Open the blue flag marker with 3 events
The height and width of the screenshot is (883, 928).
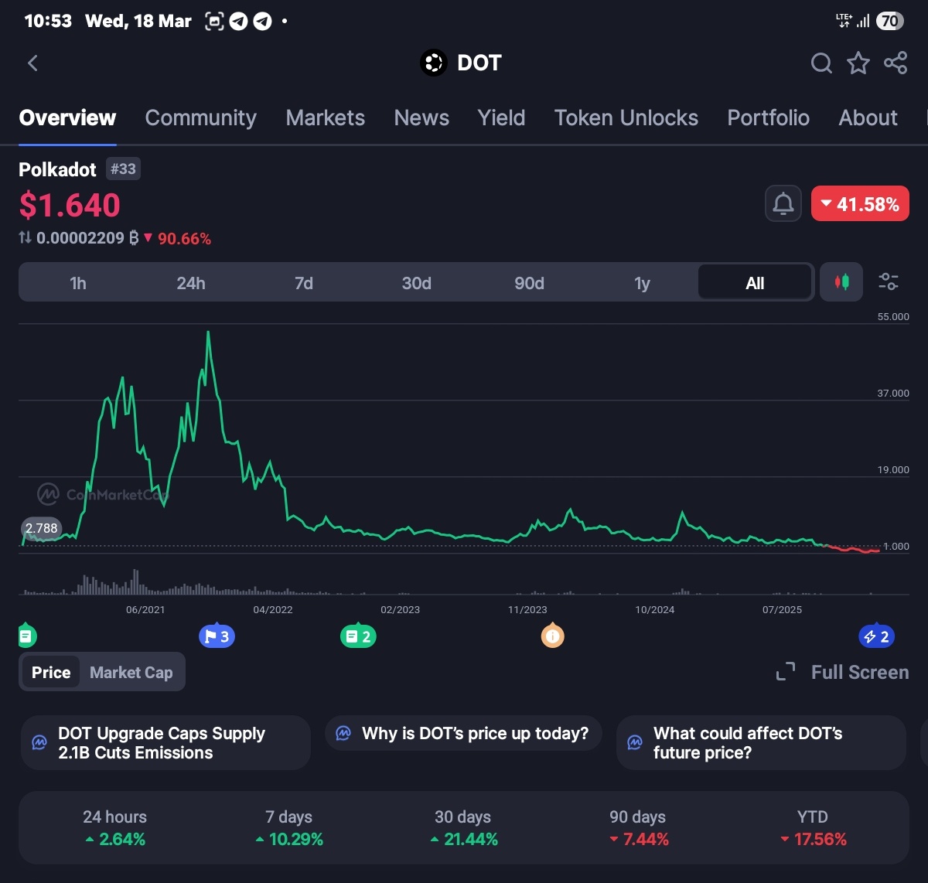point(217,636)
